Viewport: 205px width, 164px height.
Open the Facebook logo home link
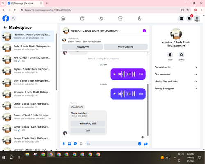6,18
